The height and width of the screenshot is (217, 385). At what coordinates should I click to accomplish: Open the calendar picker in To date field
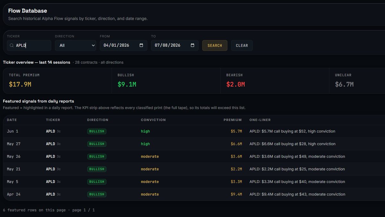coord(193,45)
